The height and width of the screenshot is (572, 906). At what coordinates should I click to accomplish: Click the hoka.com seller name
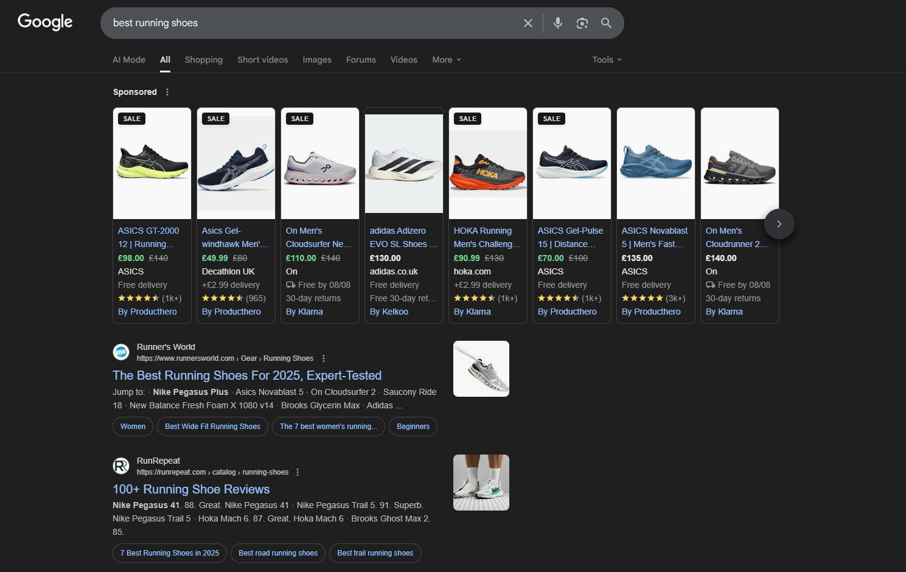[x=472, y=271]
